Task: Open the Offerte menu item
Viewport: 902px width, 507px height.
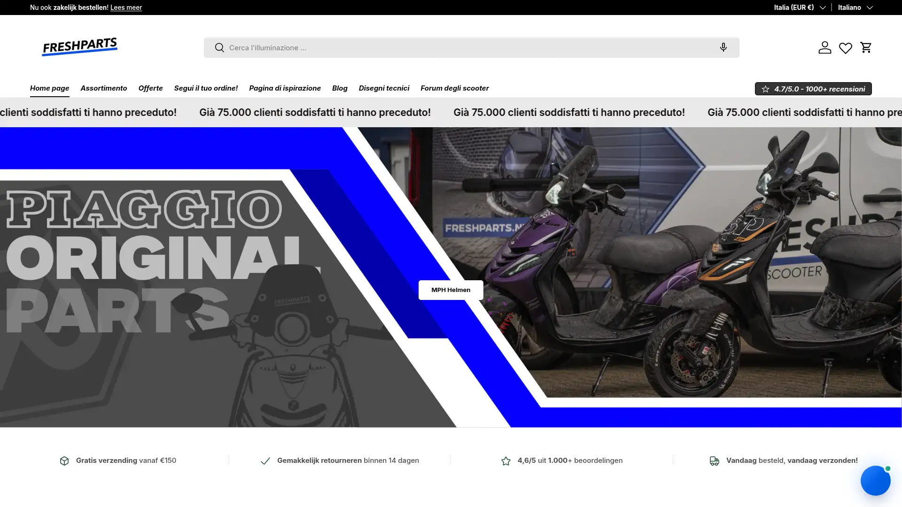Action: 150,88
